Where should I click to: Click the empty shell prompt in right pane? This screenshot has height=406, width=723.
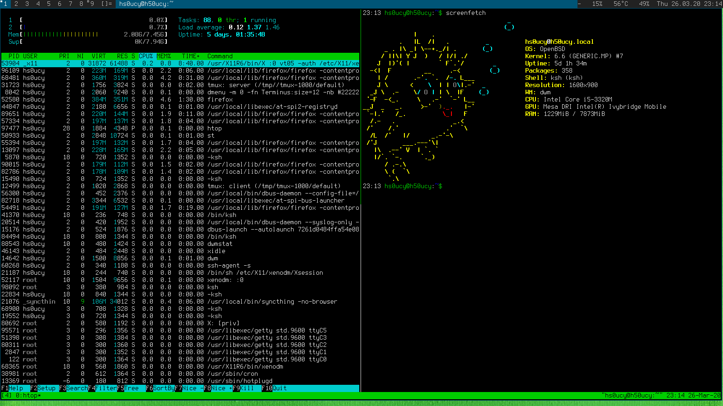pos(403,186)
